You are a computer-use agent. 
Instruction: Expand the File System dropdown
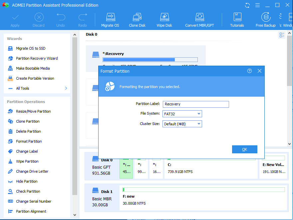click(x=199, y=114)
